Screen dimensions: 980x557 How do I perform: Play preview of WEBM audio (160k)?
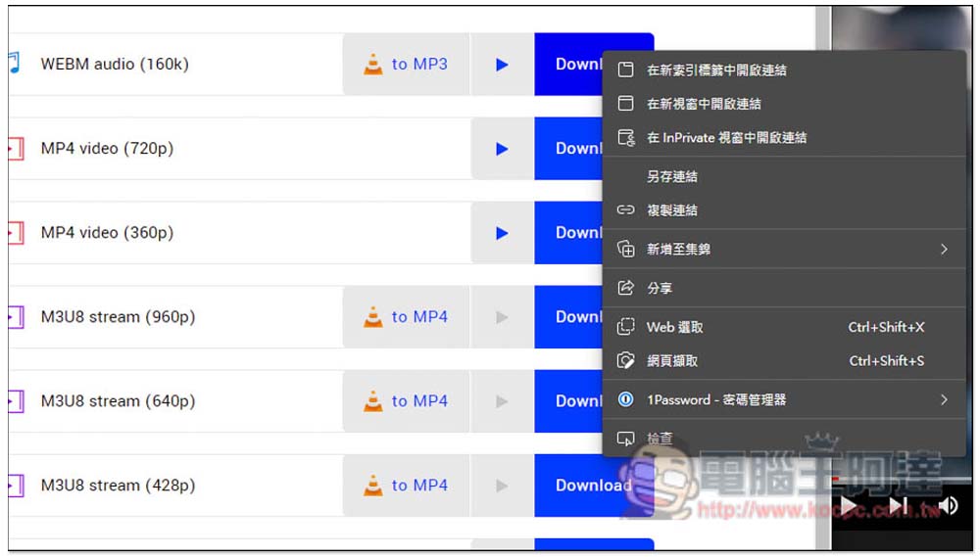tap(503, 65)
